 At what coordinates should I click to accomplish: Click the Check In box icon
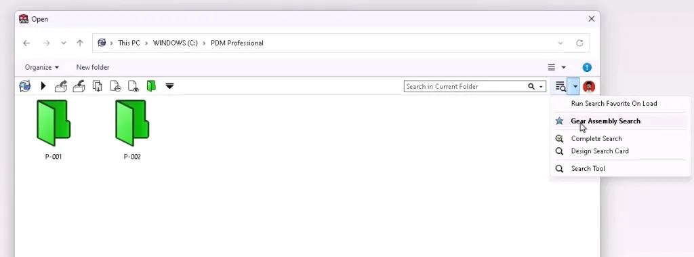[x=79, y=86]
